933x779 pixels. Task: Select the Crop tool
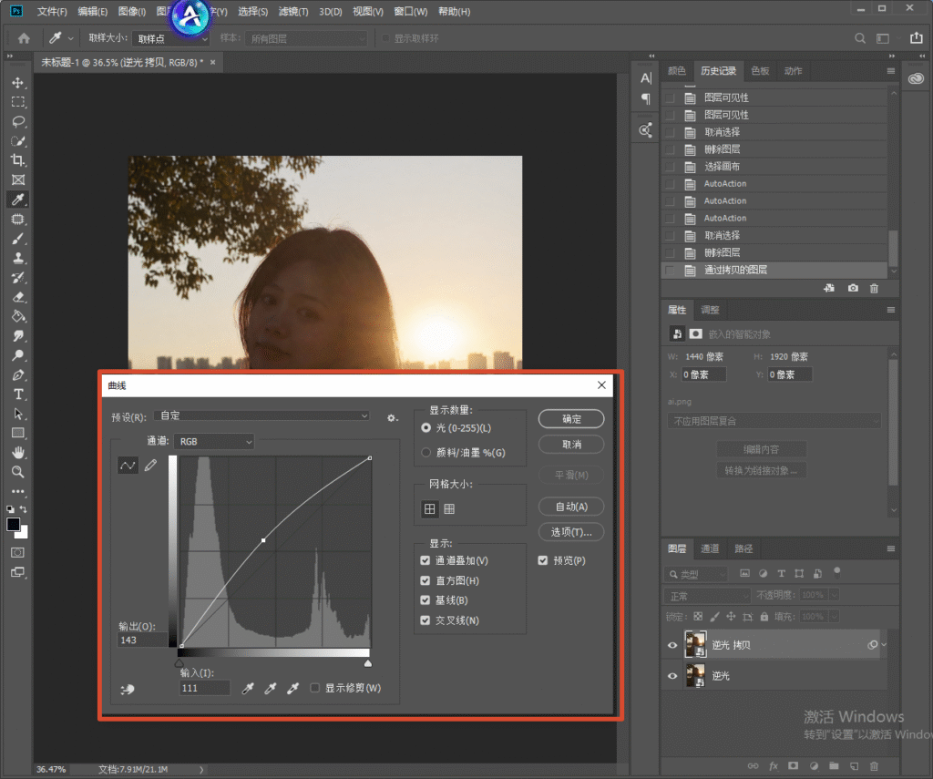point(18,160)
